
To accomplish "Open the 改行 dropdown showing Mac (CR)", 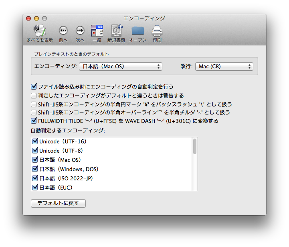I will (x=224, y=67).
